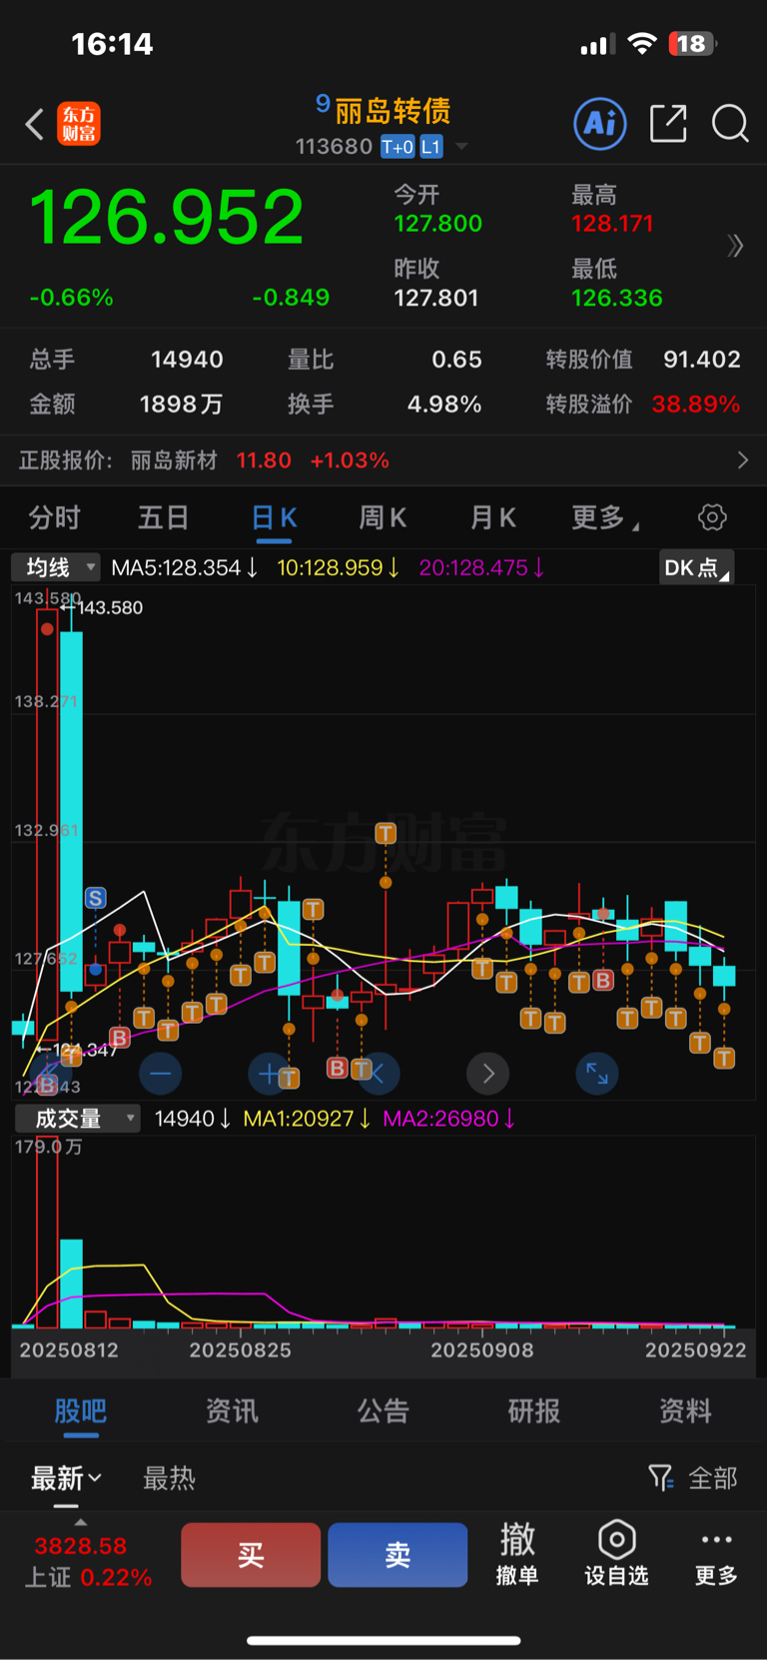Tap the share icon in the header

pos(668,124)
